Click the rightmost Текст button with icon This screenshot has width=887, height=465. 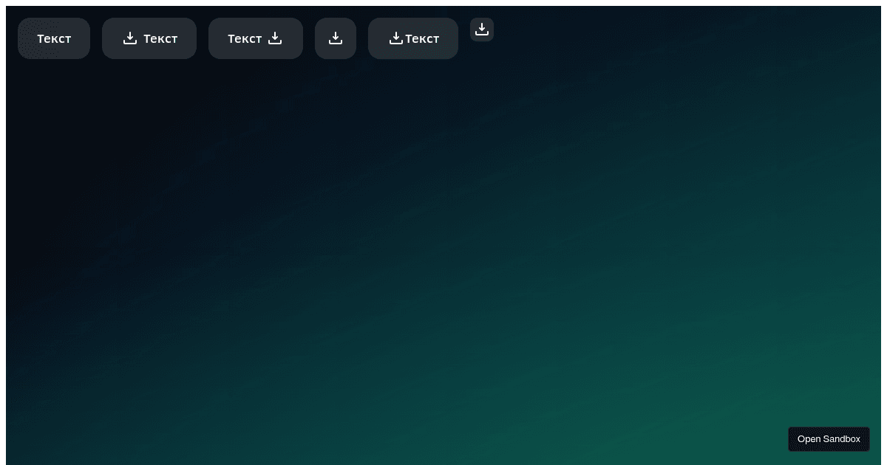(413, 38)
